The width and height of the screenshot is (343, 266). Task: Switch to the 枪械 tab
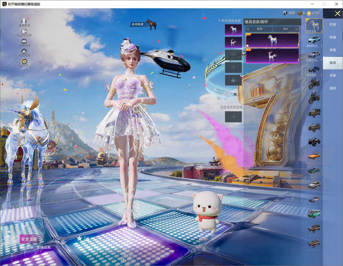click(333, 37)
